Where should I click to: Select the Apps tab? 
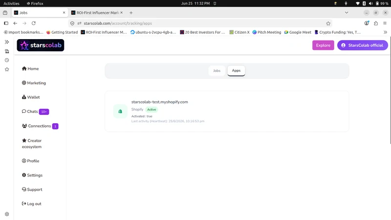click(x=236, y=70)
